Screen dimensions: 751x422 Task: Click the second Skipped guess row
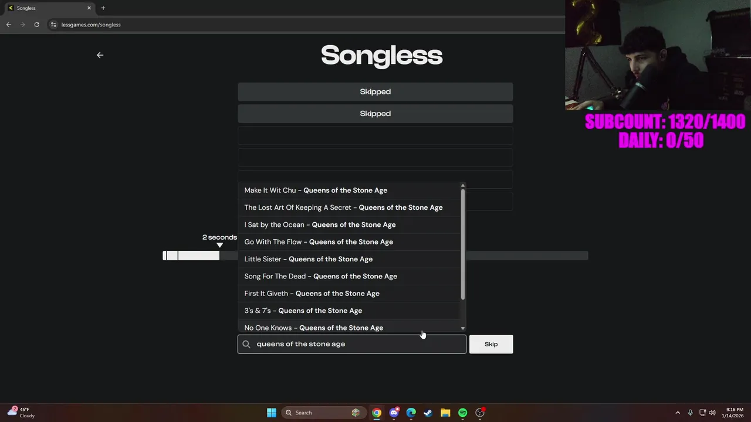click(x=375, y=114)
